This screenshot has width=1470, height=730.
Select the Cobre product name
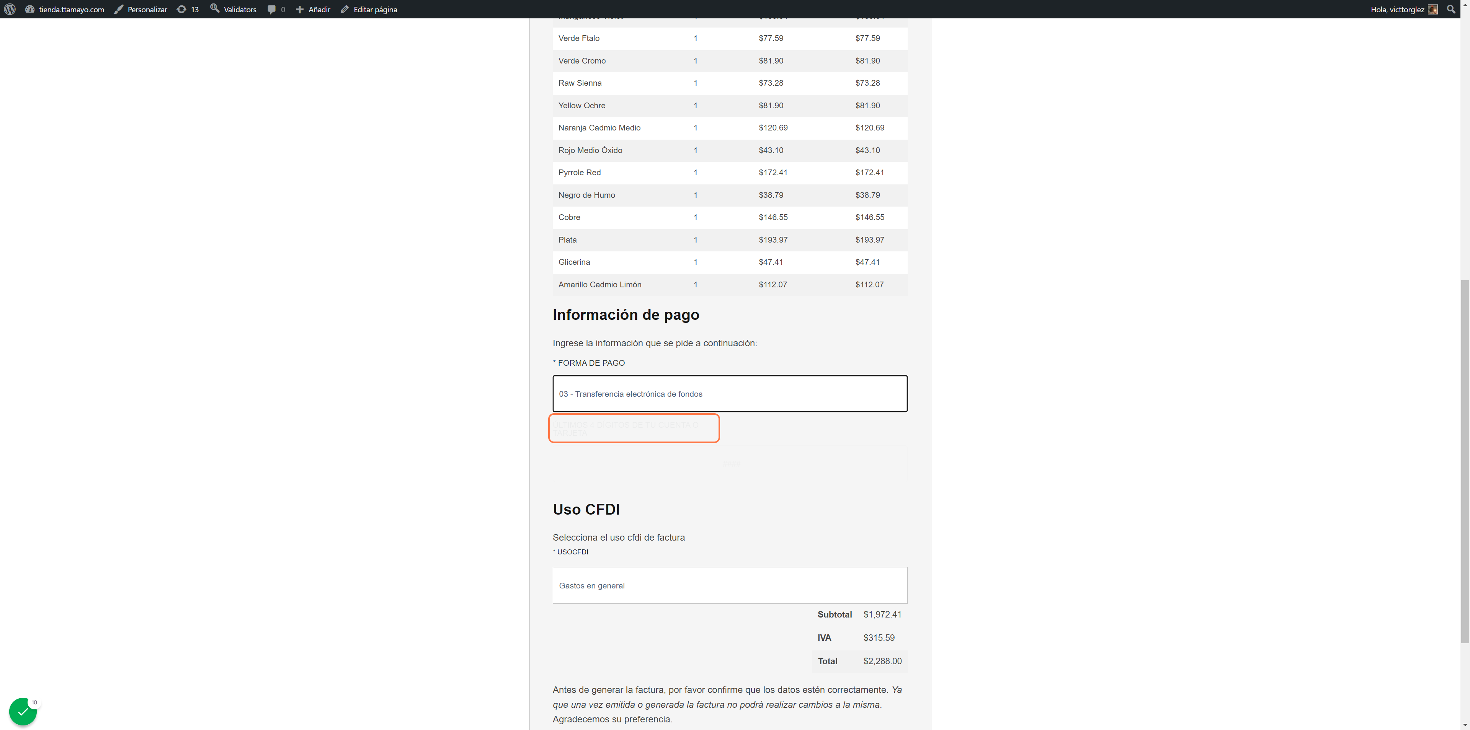569,217
